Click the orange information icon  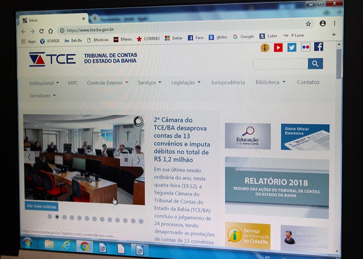click(265, 48)
